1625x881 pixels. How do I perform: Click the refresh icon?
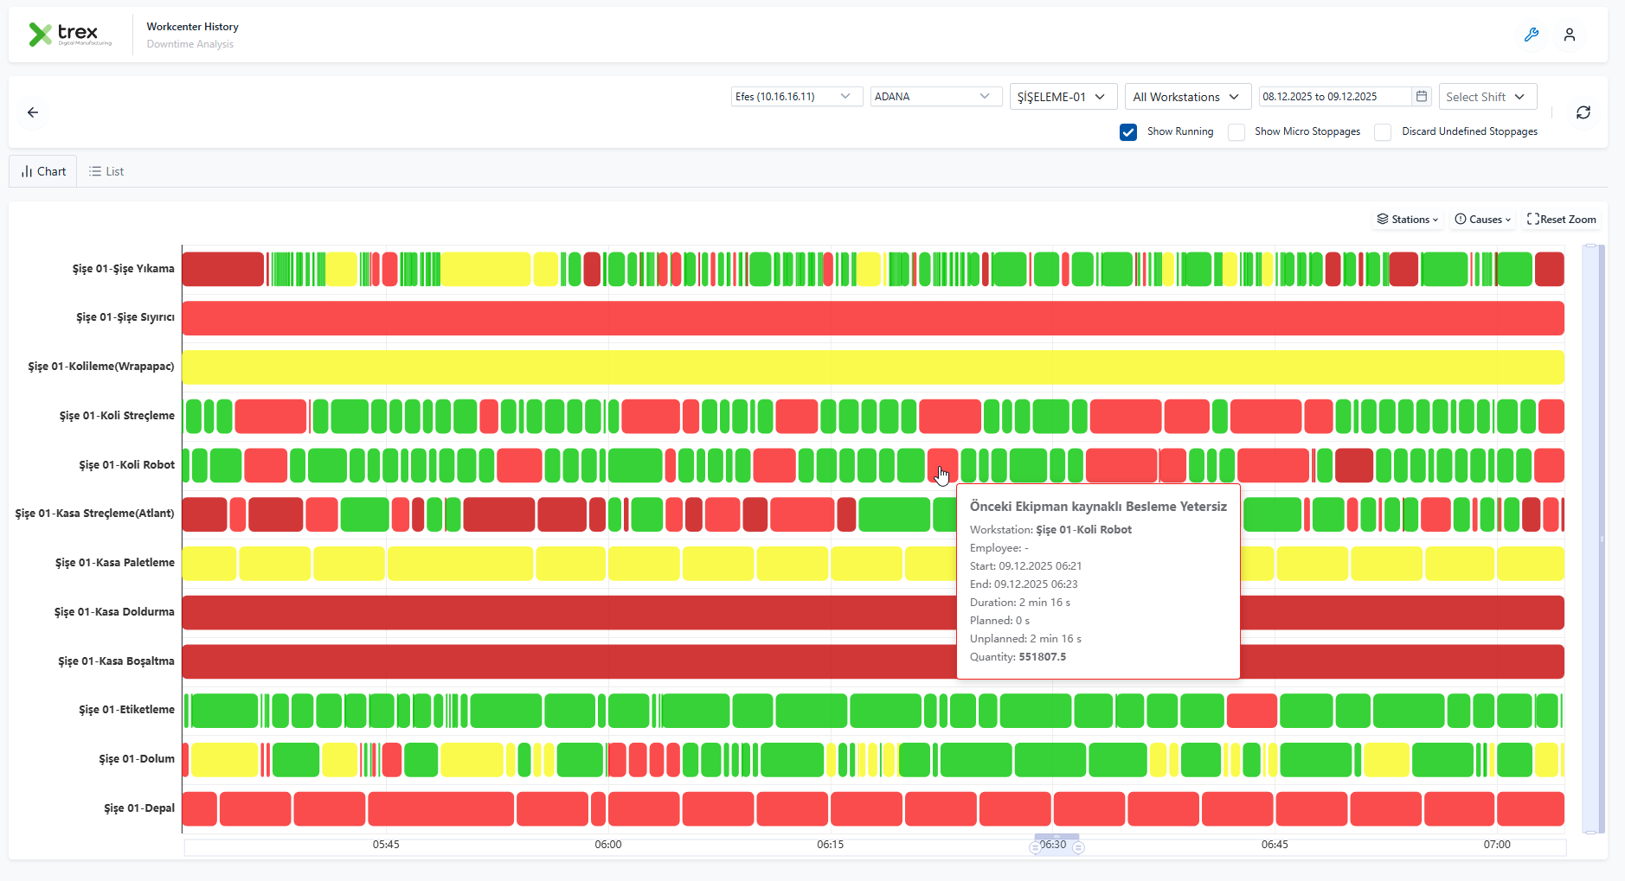(1583, 112)
